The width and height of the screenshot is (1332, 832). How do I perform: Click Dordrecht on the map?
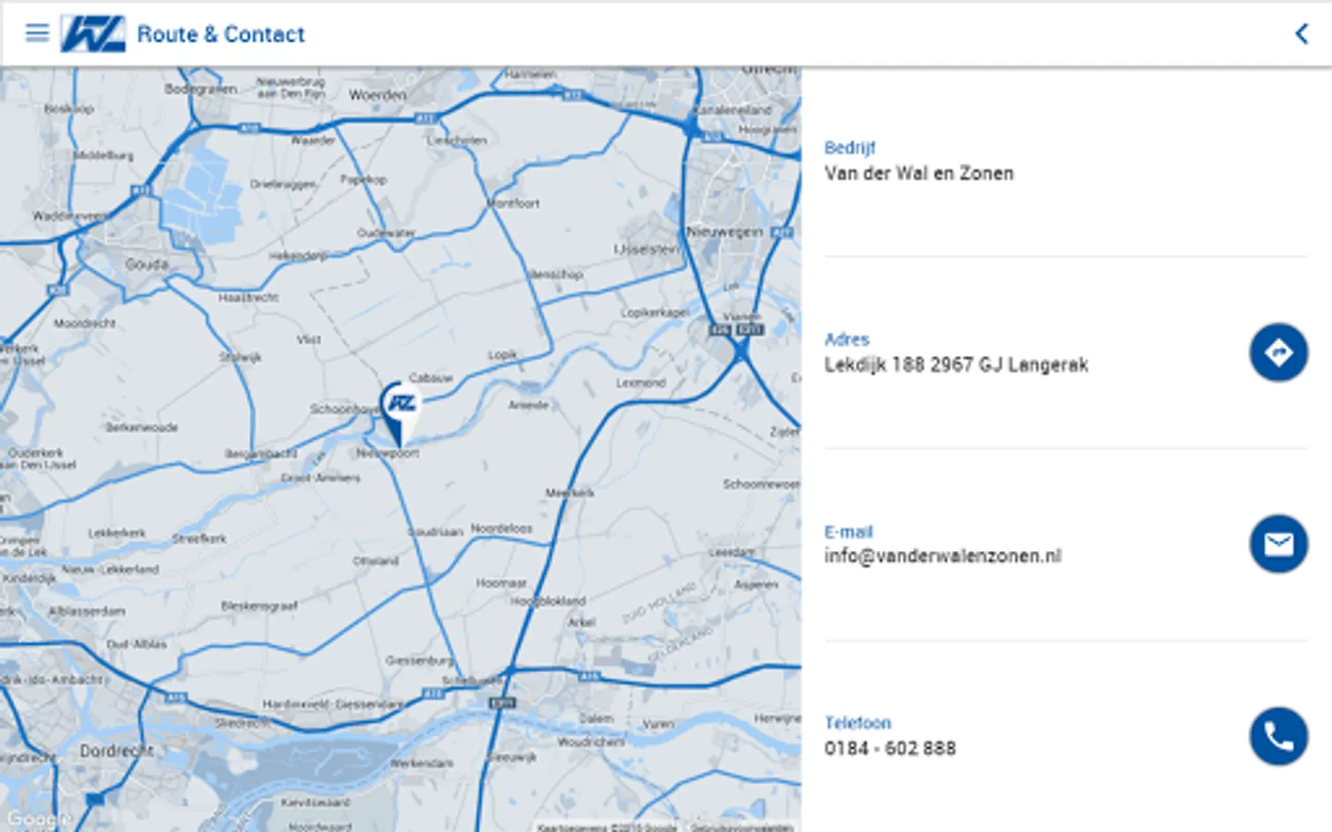(x=117, y=751)
